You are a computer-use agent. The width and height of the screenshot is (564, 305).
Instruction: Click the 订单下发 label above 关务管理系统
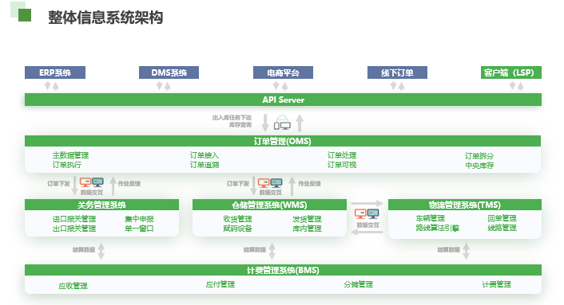point(58,183)
